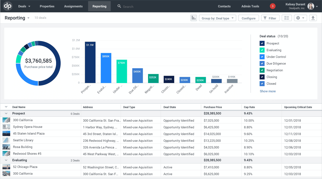Collapse the Prospect deals group
This screenshot has width=322, height=179.
pyautogui.click(x=6, y=113)
